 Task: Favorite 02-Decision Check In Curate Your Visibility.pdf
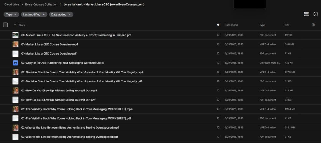click(x=218, y=81)
